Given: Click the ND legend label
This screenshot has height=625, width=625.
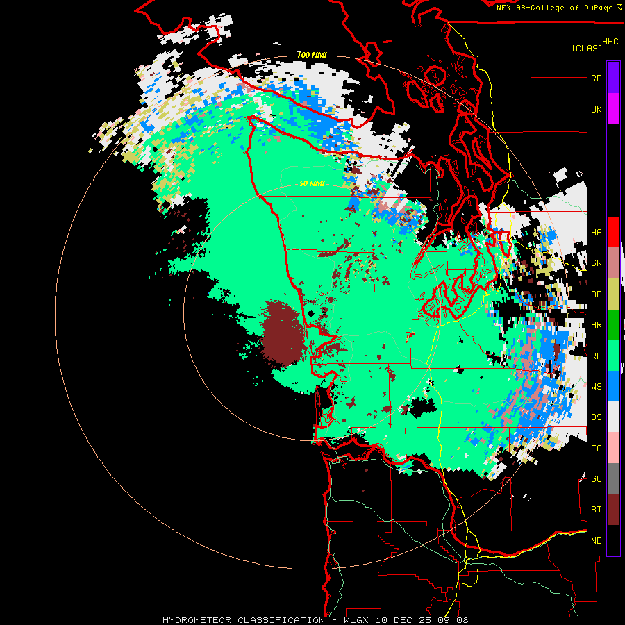Looking at the screenshot, I should tap(596, 541).
